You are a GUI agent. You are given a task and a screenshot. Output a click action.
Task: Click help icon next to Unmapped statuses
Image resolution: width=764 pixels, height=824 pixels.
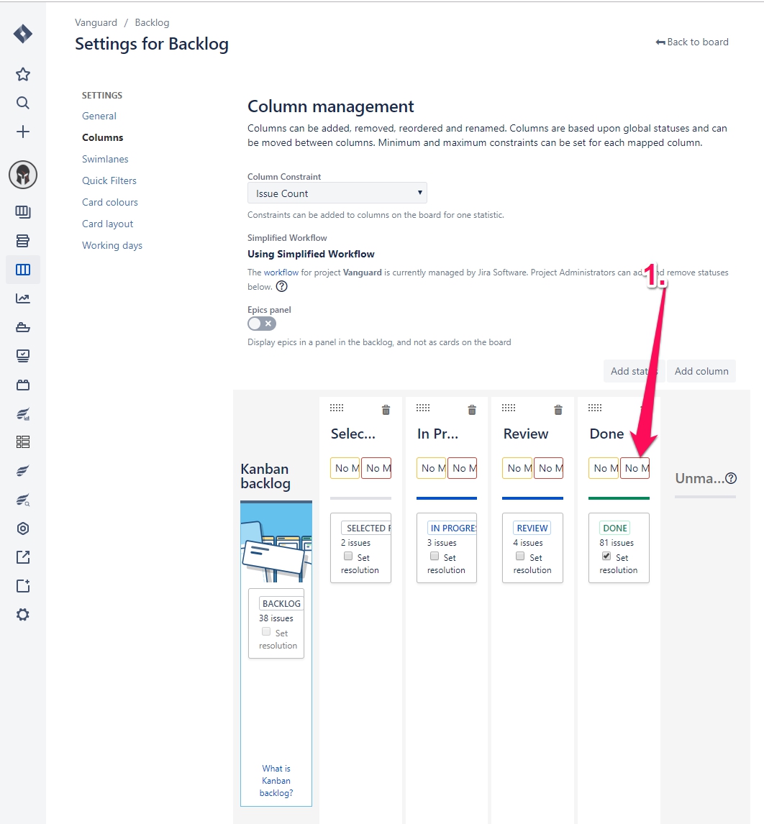(x=731, y=478)
